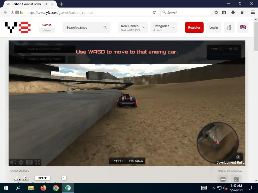Open a new browser tab

click(61, 4)
